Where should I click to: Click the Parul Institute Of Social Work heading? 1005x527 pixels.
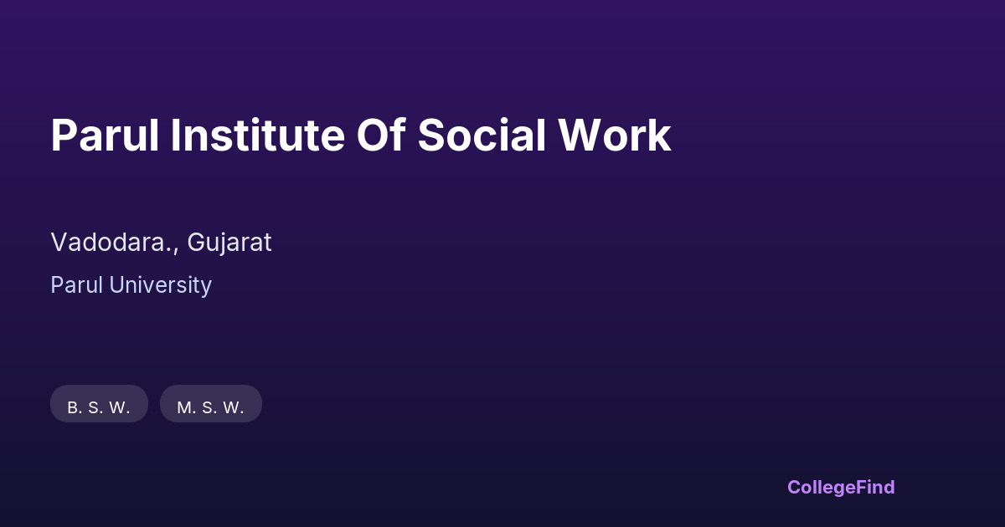point(360,136)
